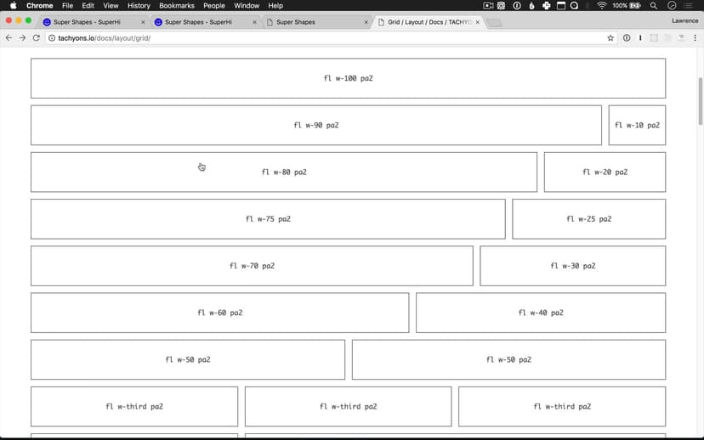The width and height of the screenshot is (704, 440).
Task: Click the 'fl w-10 pa2' grid box
Action: (637, 125)
